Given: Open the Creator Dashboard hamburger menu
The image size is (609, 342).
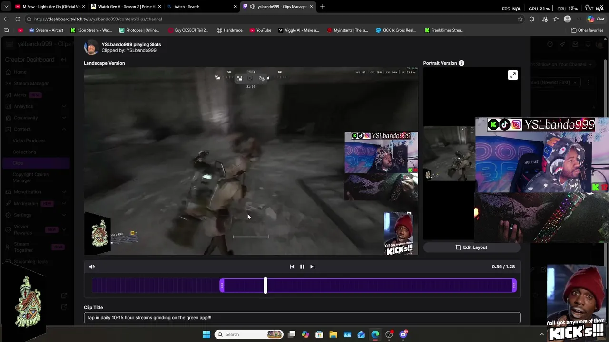Looking at the screenshot, I should tap(10, 44).
